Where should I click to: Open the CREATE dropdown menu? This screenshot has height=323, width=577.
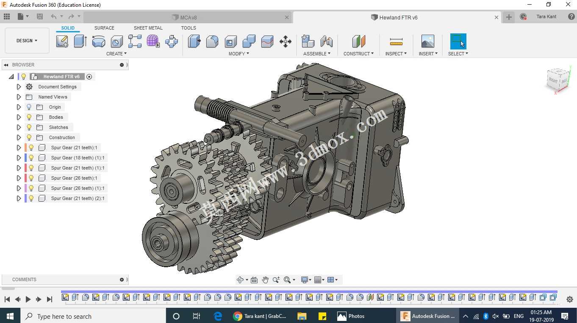coord(117,54)
